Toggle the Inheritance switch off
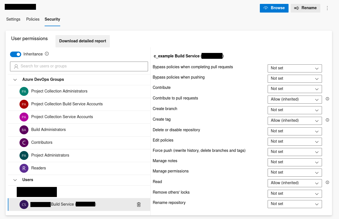The image size is (339, 219). [16, 54]
